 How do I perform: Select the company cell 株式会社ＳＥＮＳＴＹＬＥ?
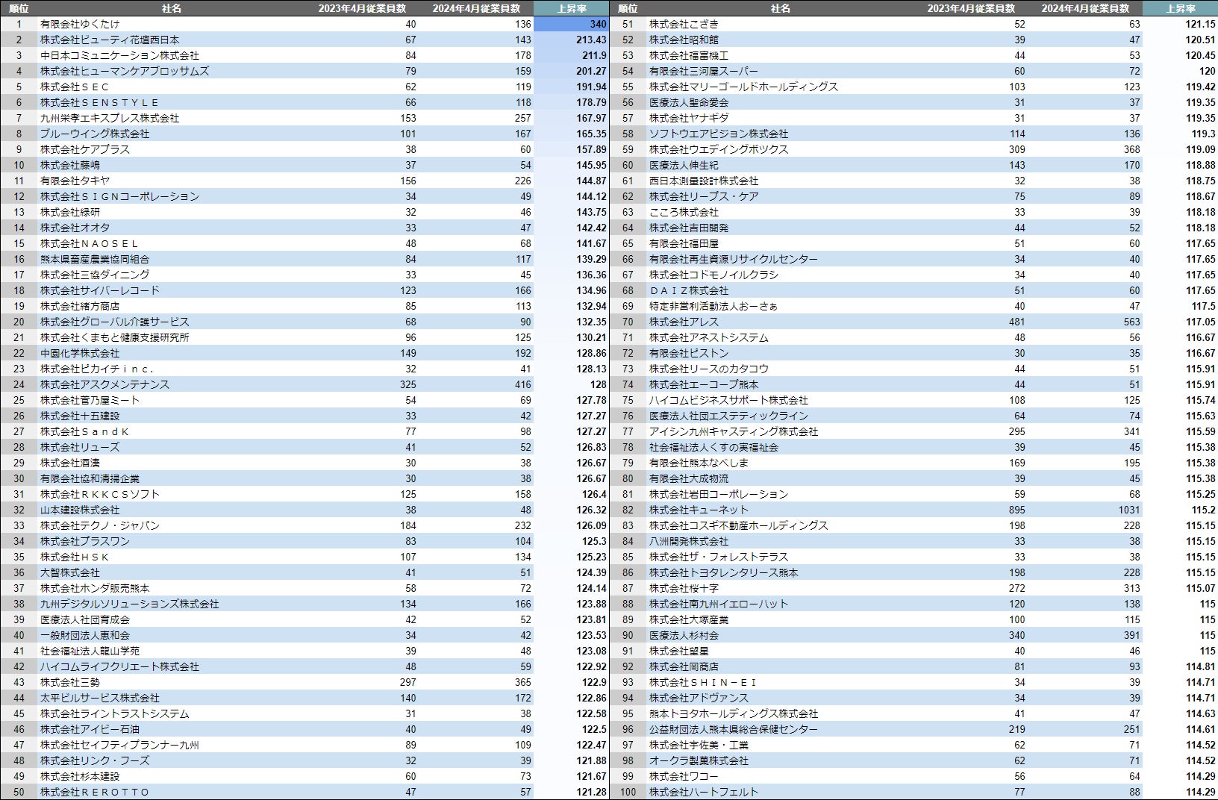tap(99, 102)
